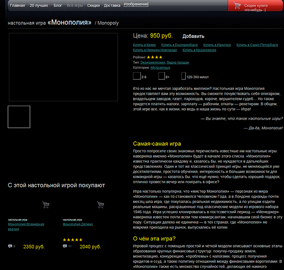Follow the Купить в Иркутске link

click(x=217, y=45)
